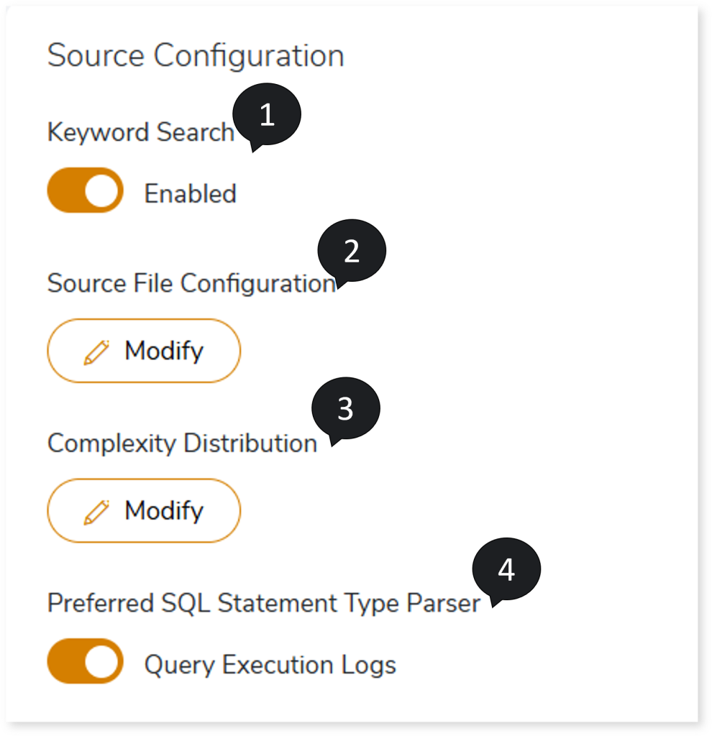The height and width of the screenshot is (736, 712).
Task: Click callout bubble number 3
Action: tap(345, 408)
